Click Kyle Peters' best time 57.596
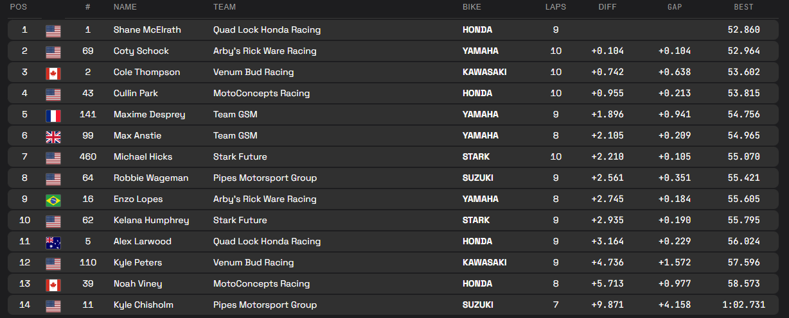This screenshot has width=789, height=318. pyautogui.click(x=743, y=263)
